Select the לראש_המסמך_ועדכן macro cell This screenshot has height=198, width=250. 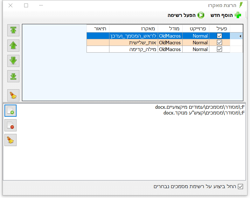pyautogui.click(x=134, y=36)
